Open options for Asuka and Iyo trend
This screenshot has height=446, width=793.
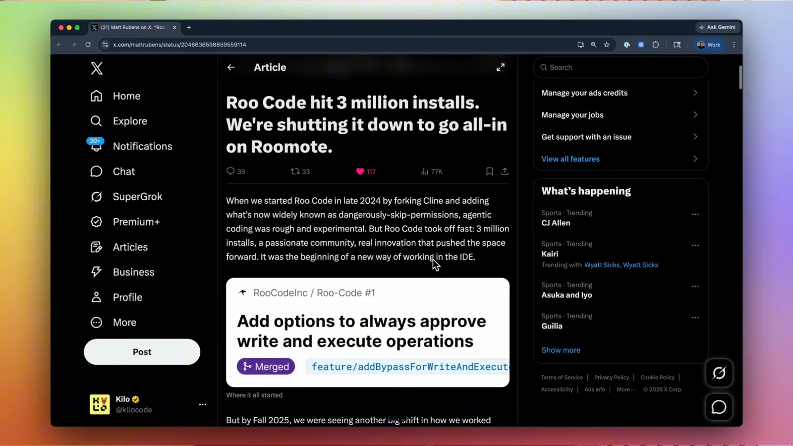[695, 286]
